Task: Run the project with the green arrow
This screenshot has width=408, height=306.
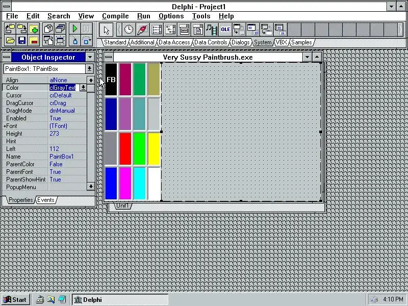Action: click(74, 29)
